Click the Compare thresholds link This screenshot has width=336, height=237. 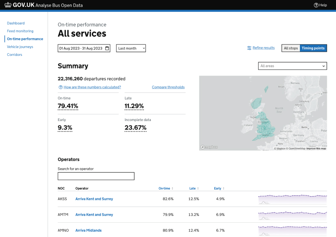point(168,87)
